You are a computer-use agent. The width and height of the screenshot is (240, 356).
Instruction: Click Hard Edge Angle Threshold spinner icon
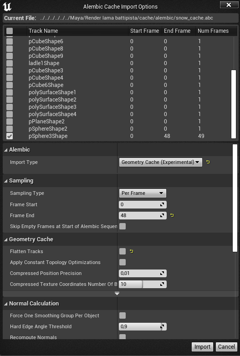point(162,326)
